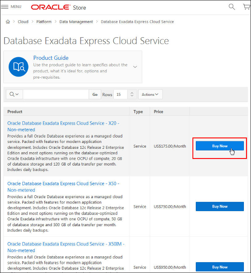Open the Cloud breadcrumb link

[x=23, y=22]
